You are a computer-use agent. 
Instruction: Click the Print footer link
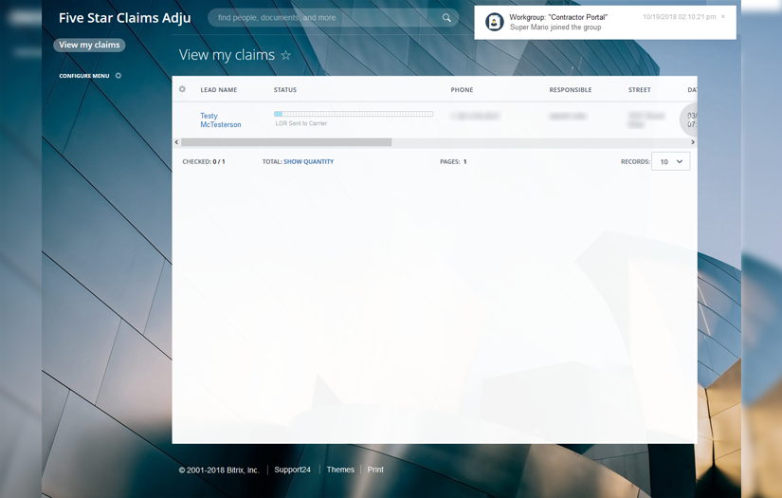(375, 470)
